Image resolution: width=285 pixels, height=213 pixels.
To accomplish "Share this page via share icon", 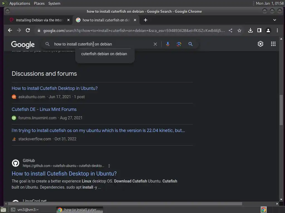I will (x=230, y=31).
